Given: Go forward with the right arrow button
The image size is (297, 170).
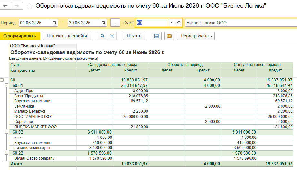Looking at the screenshot, I should 17,6.
